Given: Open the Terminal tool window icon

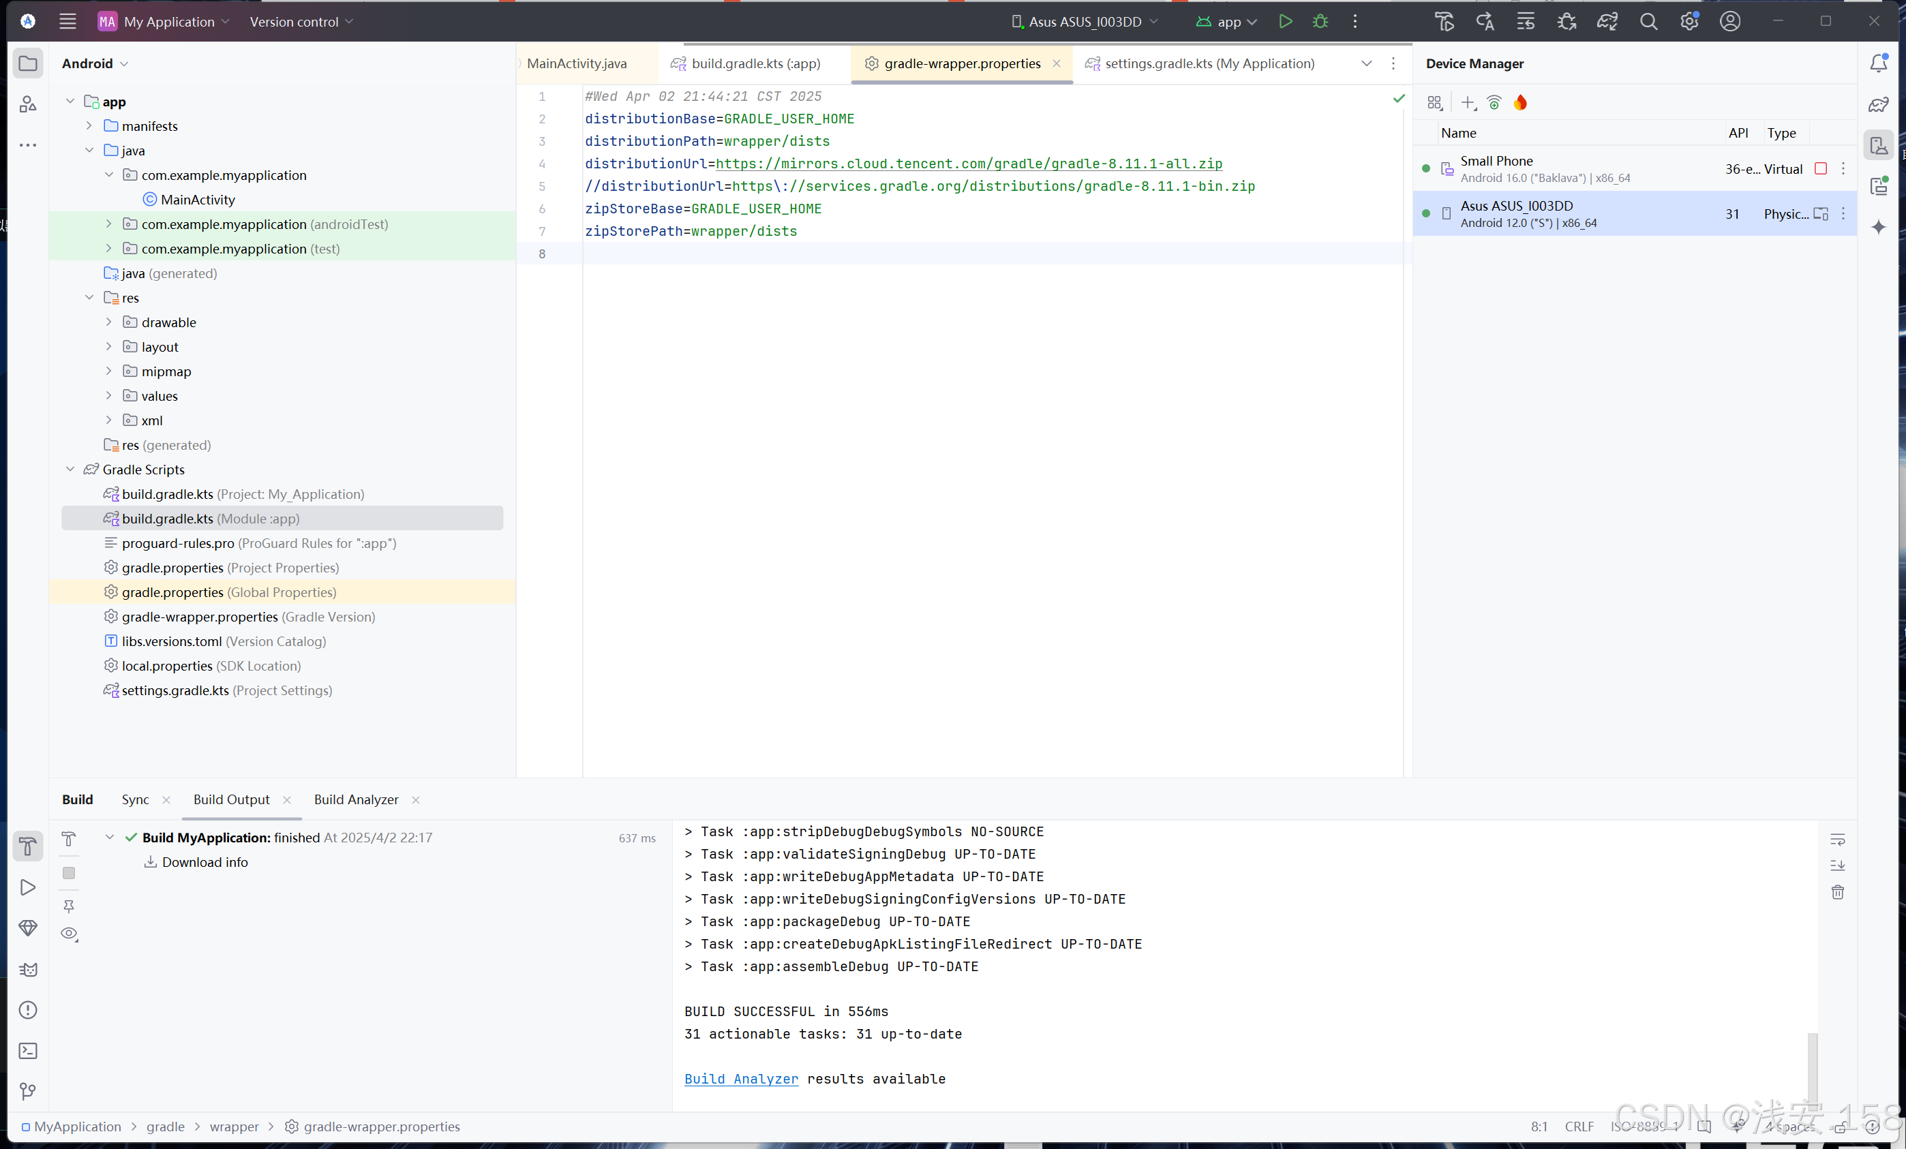Looking at the screenshot, I should 28,1051.
